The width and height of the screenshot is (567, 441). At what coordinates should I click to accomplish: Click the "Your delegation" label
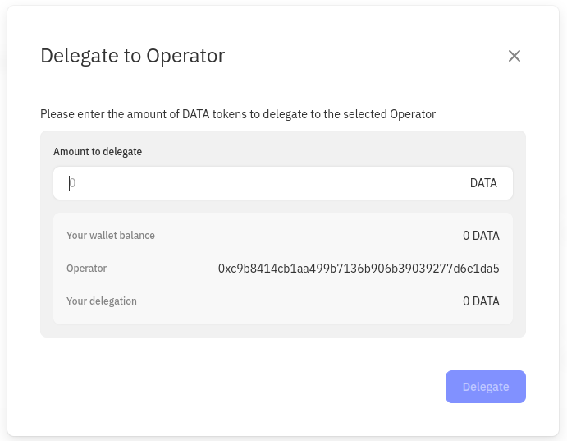[x=102, y=301]
